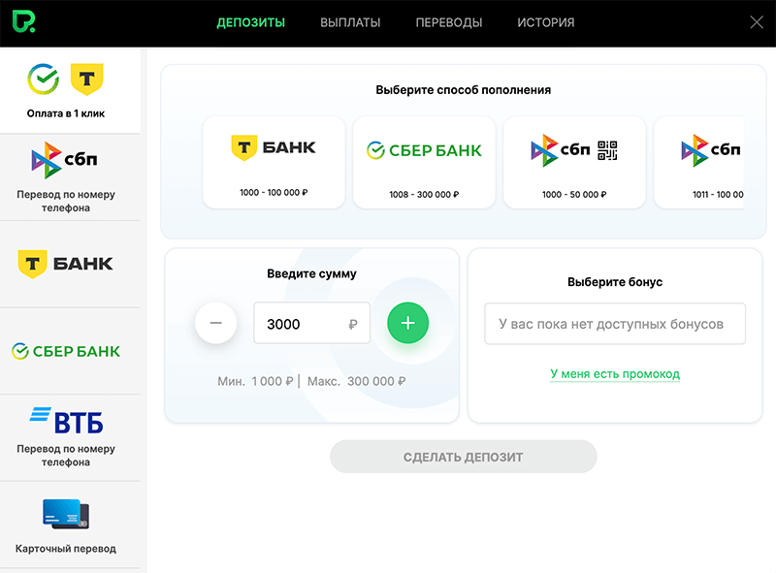The image size is (776, 573).
Task: Choose ВТБ Перевод по номеру телефона
Action: [x=70, y=438]
